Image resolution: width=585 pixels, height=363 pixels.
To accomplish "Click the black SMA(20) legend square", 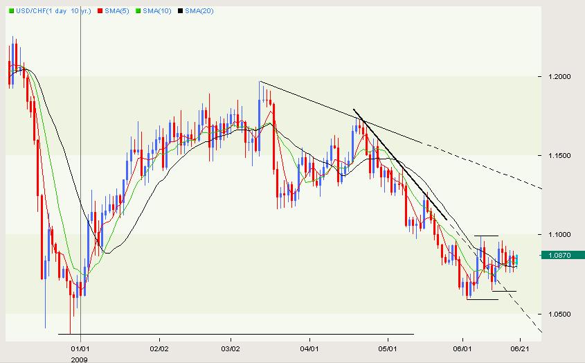I will click(x=181, y=12).
